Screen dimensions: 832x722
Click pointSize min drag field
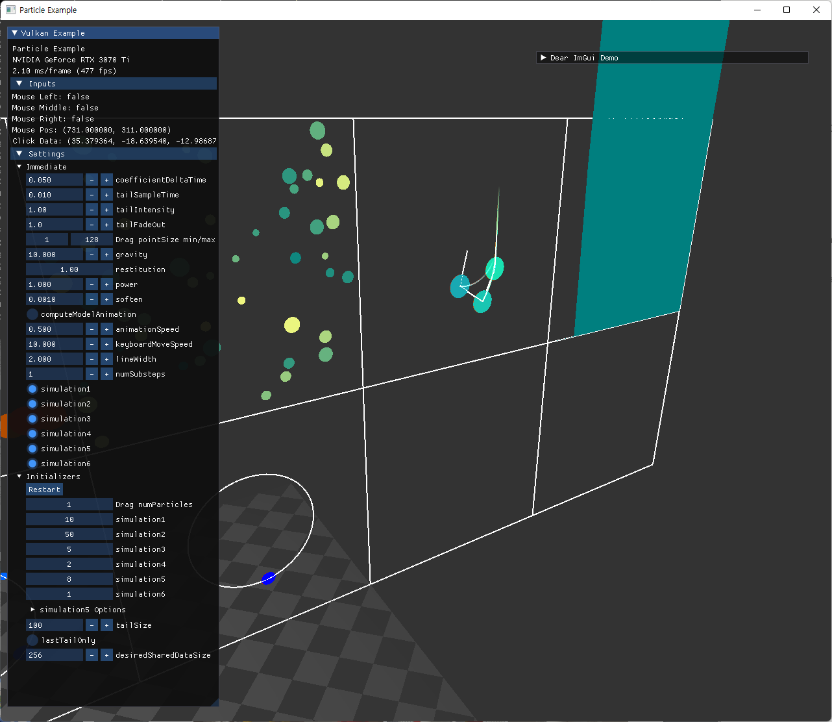(x=47, y=240)
